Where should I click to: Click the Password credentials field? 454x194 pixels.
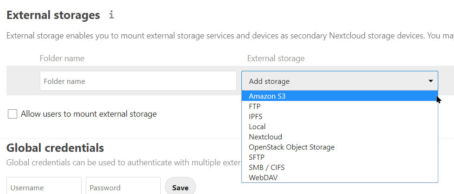pyautogui.click(x=123, y=188)
